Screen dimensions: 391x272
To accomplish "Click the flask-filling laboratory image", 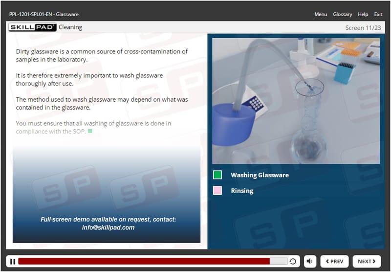I will [296, 101].
